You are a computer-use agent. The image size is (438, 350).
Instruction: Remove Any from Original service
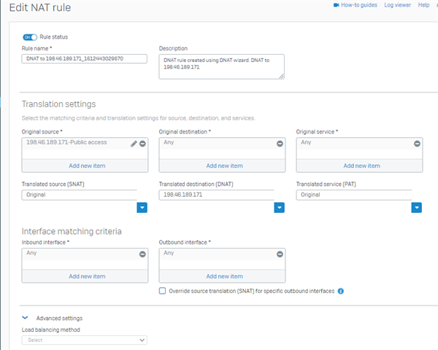pyautogui.click(x=417, y=144)
